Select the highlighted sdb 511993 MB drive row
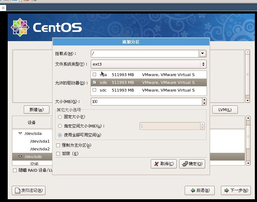The height and width of the screenshot is (202, 257). [149, 82]
